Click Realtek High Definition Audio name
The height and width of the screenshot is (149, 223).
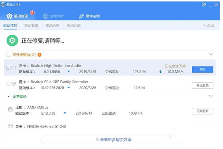[56, 66]
